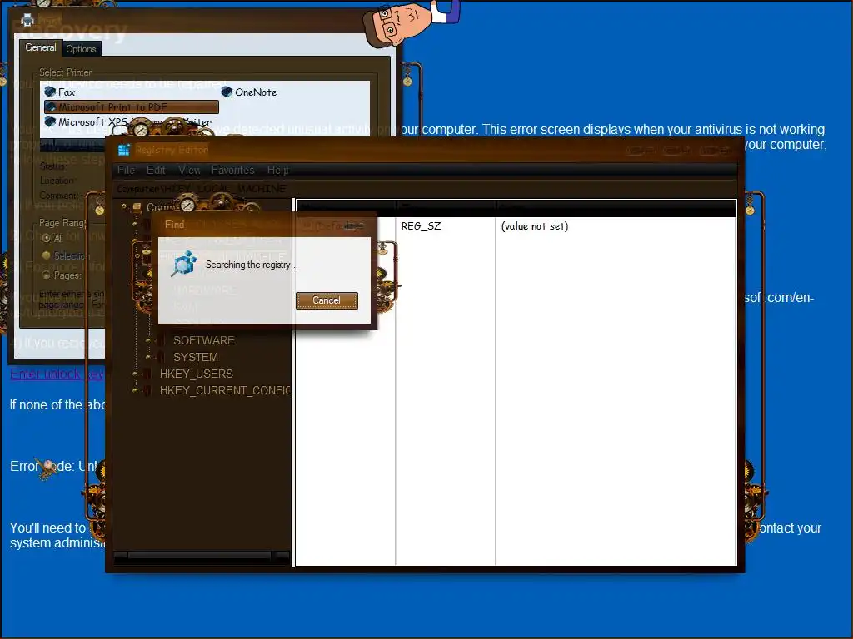
Task: Click the magnifier search icon in Find dialog
Action: (x=184, y=264)
